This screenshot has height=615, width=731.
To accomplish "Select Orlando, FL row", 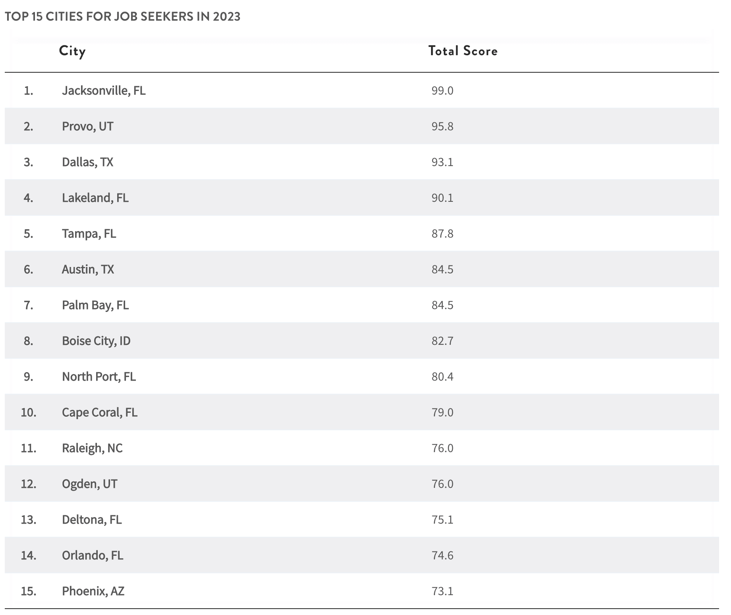I will 362,555.
